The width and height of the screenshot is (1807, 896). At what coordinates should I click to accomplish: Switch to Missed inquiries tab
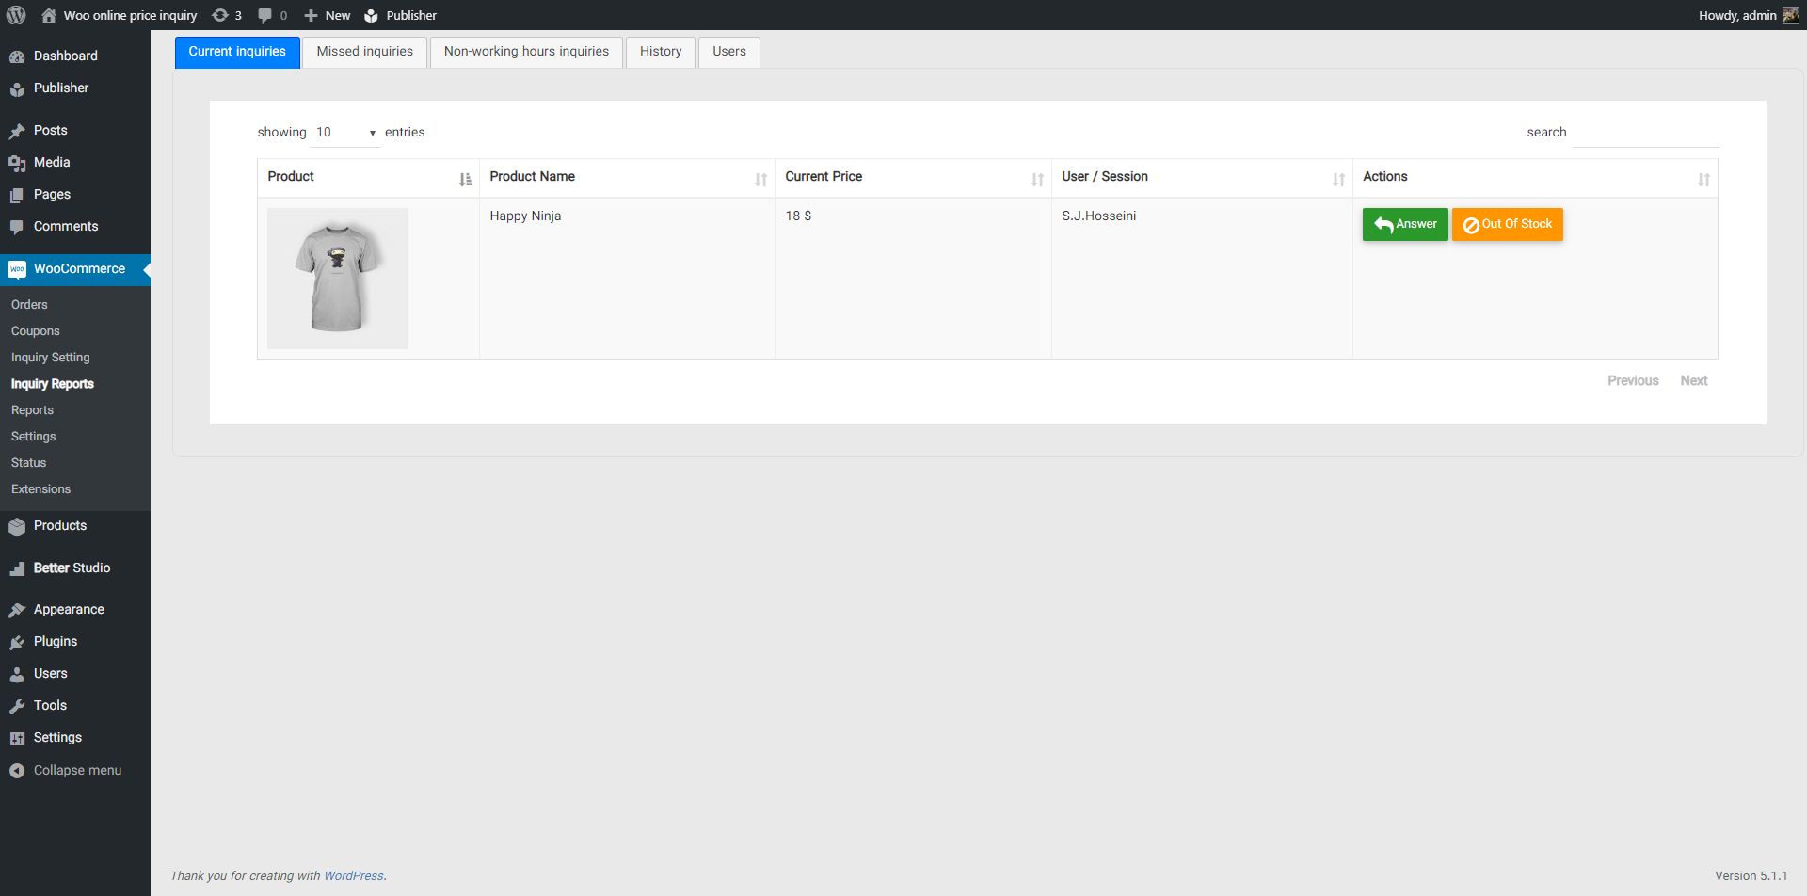[365, 52]
